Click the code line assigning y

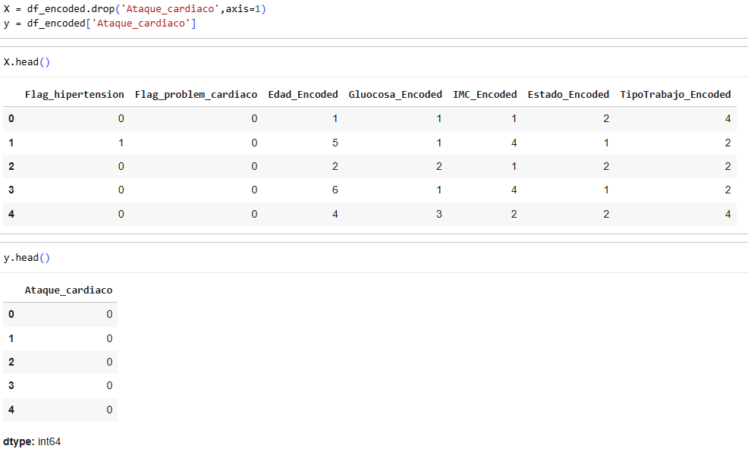[x=99, y=24]
